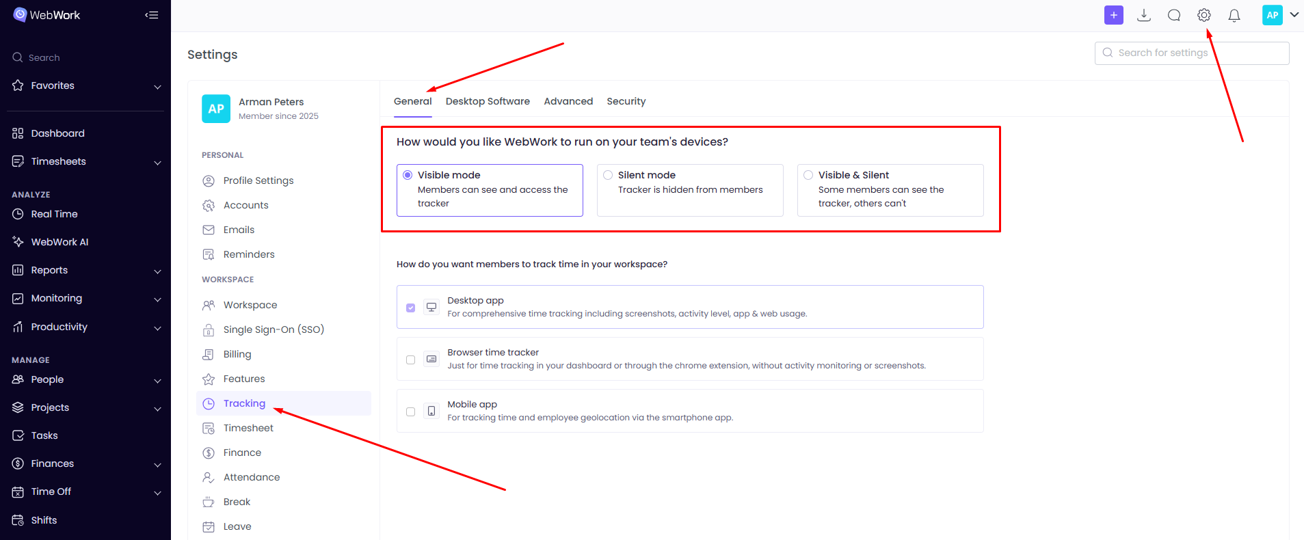Select the Visible mode radio button
Viewport: 1304px width, 540px height.
(408, 175)
